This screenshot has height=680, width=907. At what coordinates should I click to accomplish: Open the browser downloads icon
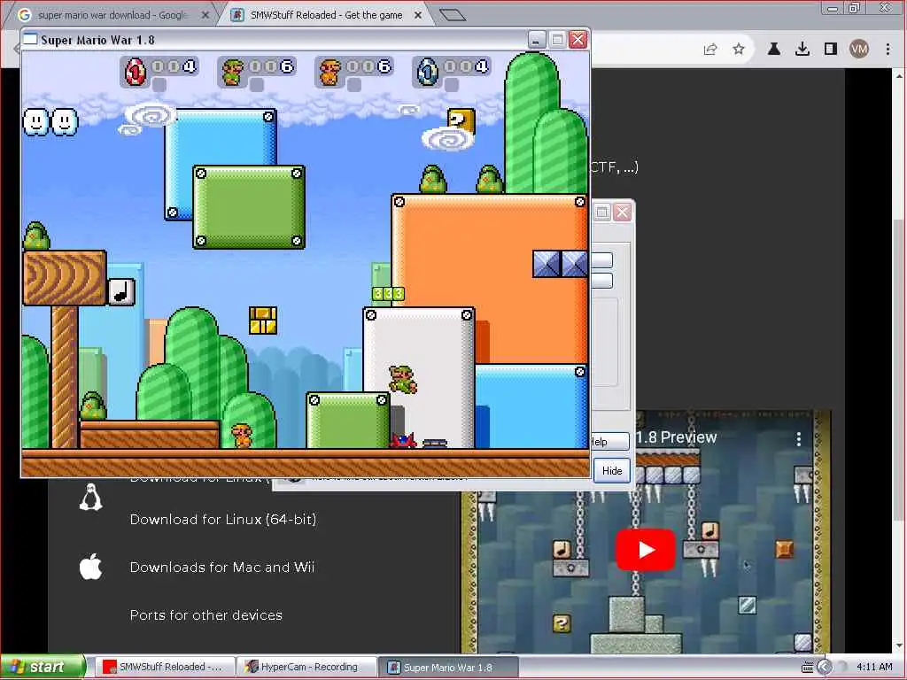point(802,50)
